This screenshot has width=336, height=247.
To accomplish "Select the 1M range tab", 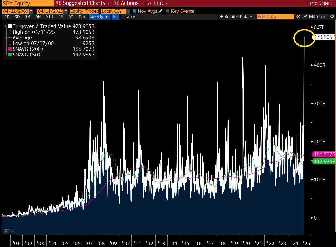I will [28, 17].
